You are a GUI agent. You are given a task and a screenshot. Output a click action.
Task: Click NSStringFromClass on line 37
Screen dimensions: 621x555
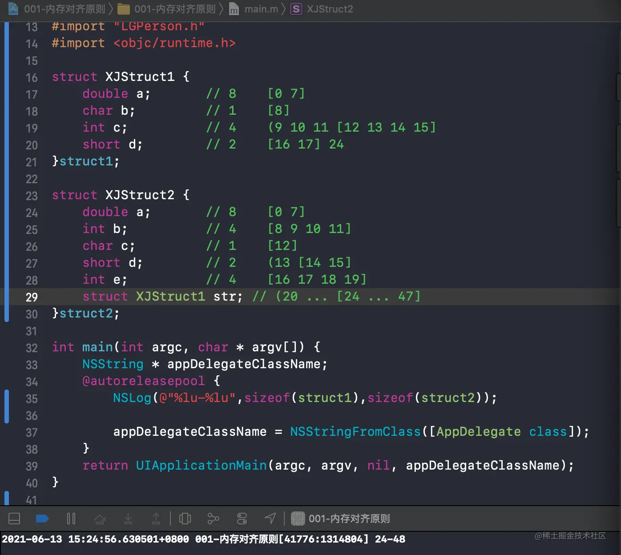(355, 432)
